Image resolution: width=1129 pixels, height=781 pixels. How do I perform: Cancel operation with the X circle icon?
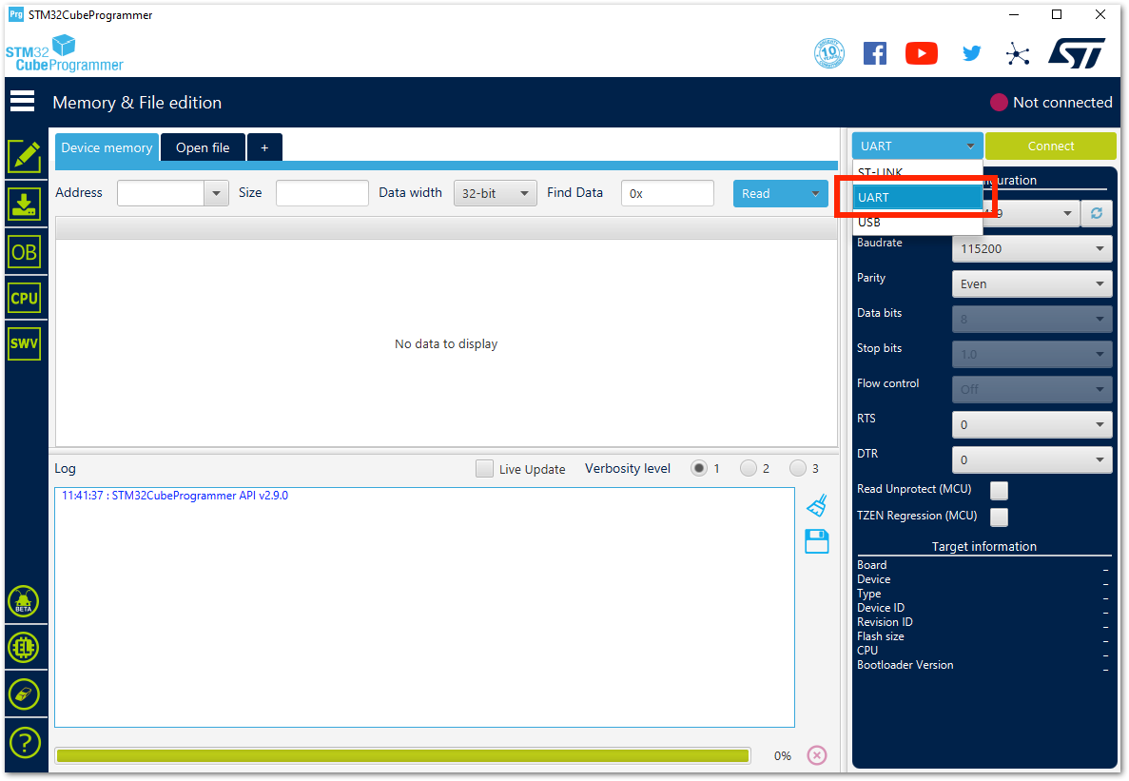(816, 755)
